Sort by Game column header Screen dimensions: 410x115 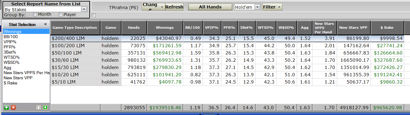[x=111, y=28]
